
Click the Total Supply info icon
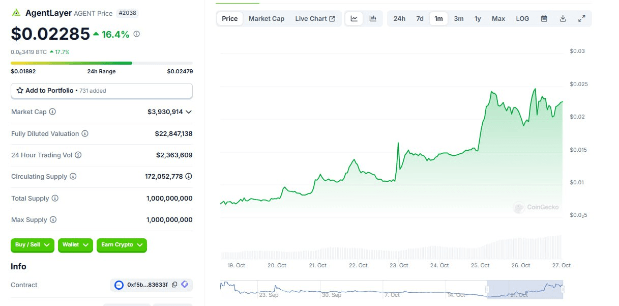click(x=55, y=198)
